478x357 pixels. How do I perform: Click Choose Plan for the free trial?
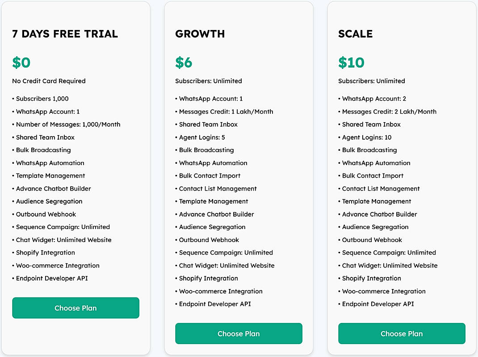[75, 308]
